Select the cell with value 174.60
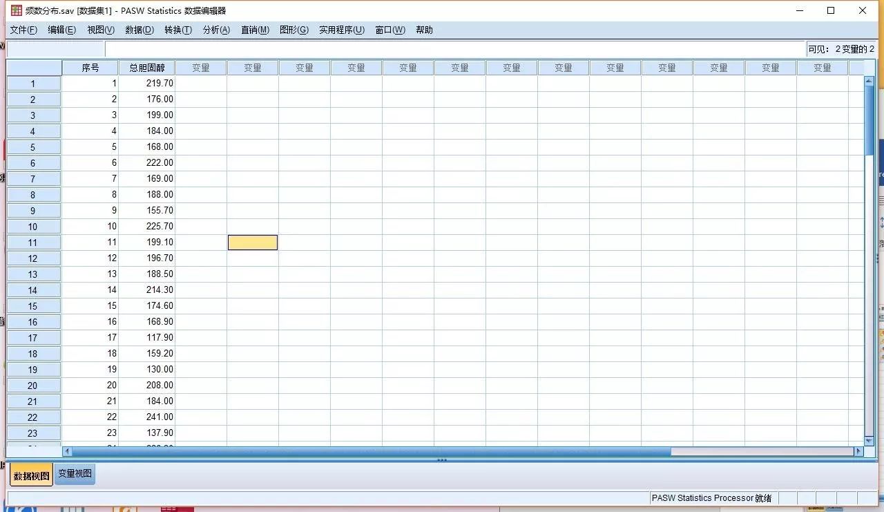The image size is (884, 512). pos(146,305)
